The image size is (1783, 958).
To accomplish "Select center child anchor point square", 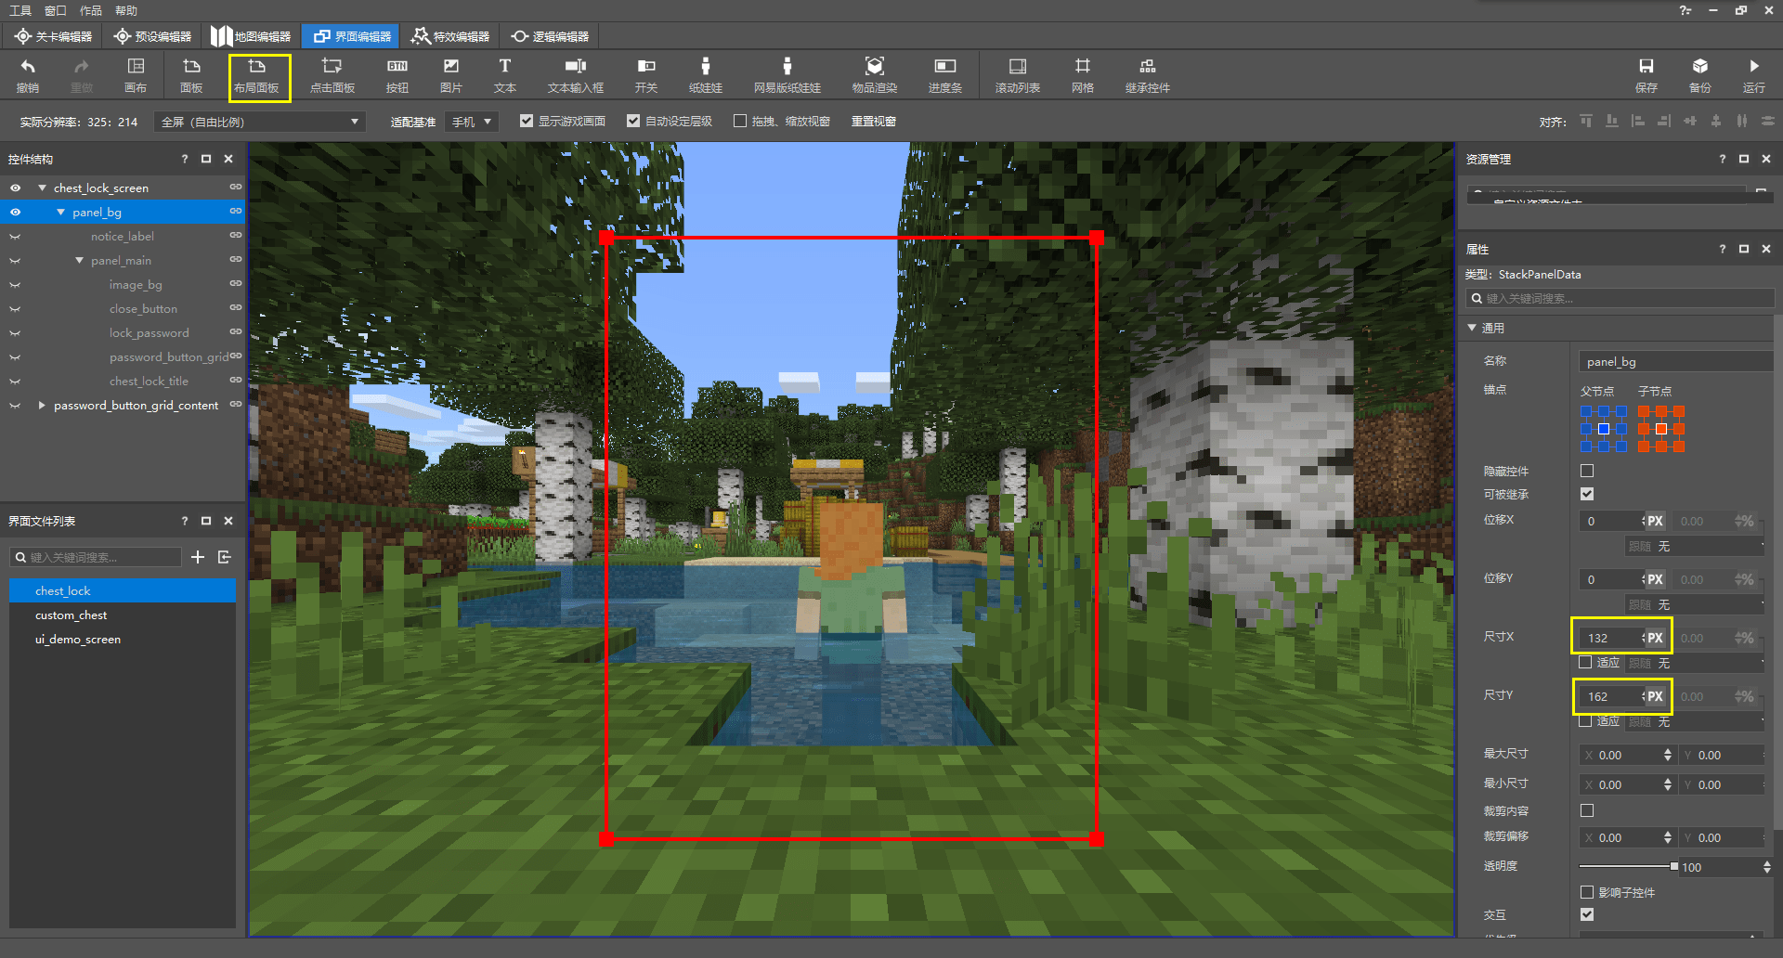I will (x=1661, y=429).
